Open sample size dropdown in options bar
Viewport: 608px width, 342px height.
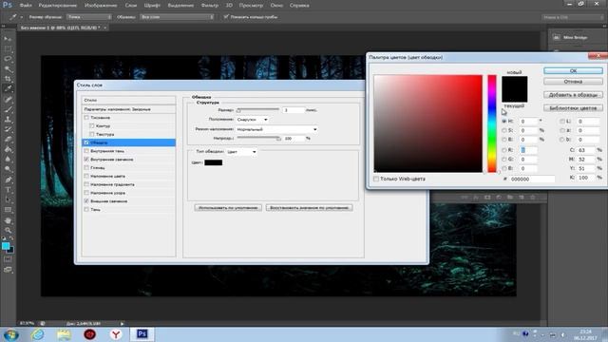pos(89,17)
